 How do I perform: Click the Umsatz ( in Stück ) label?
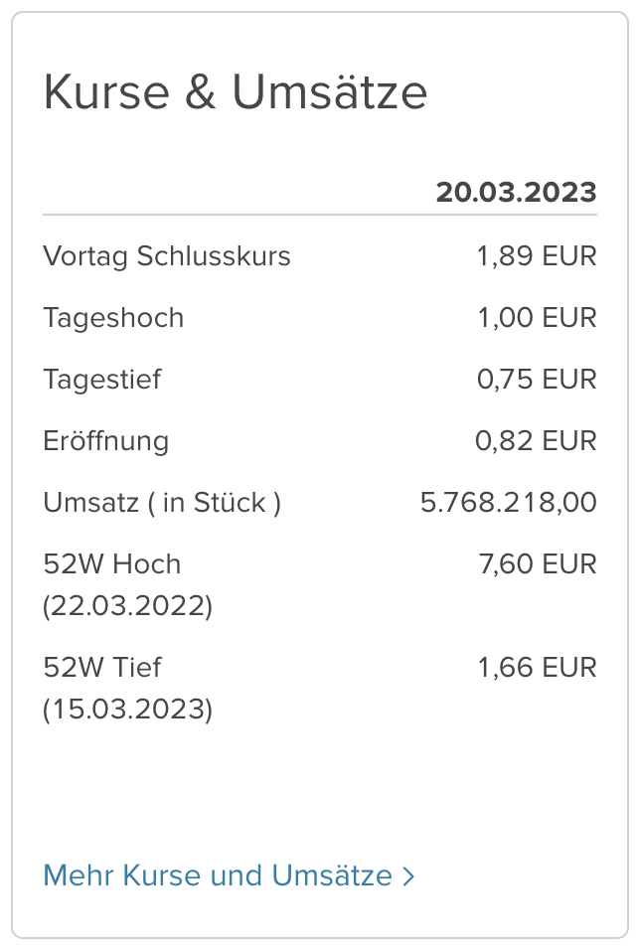pos(162,502)
